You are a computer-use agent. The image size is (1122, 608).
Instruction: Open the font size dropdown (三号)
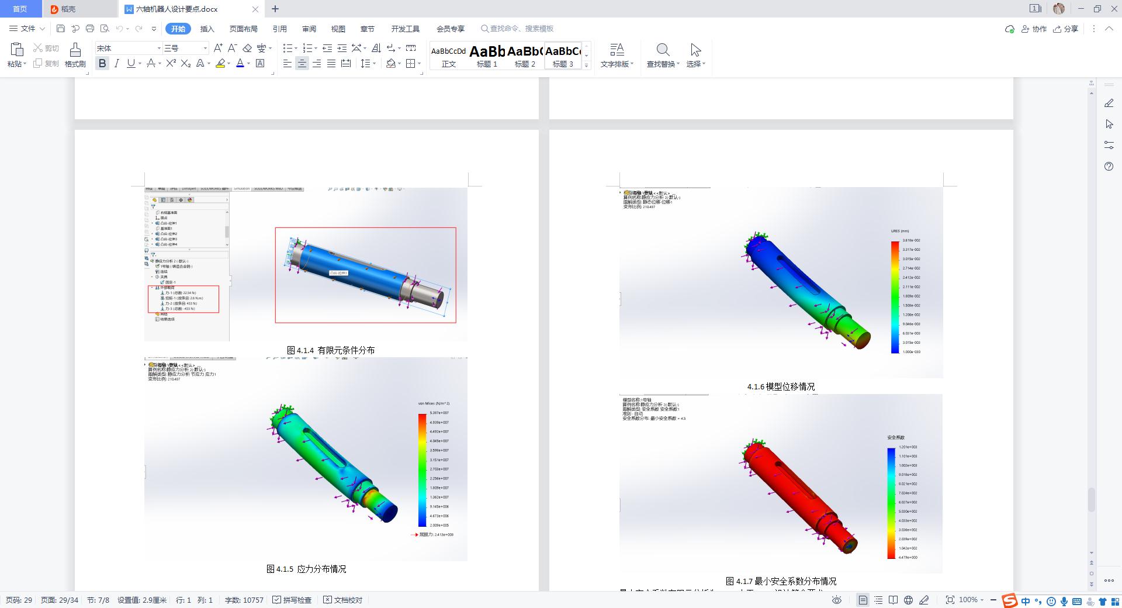point(205,48)
